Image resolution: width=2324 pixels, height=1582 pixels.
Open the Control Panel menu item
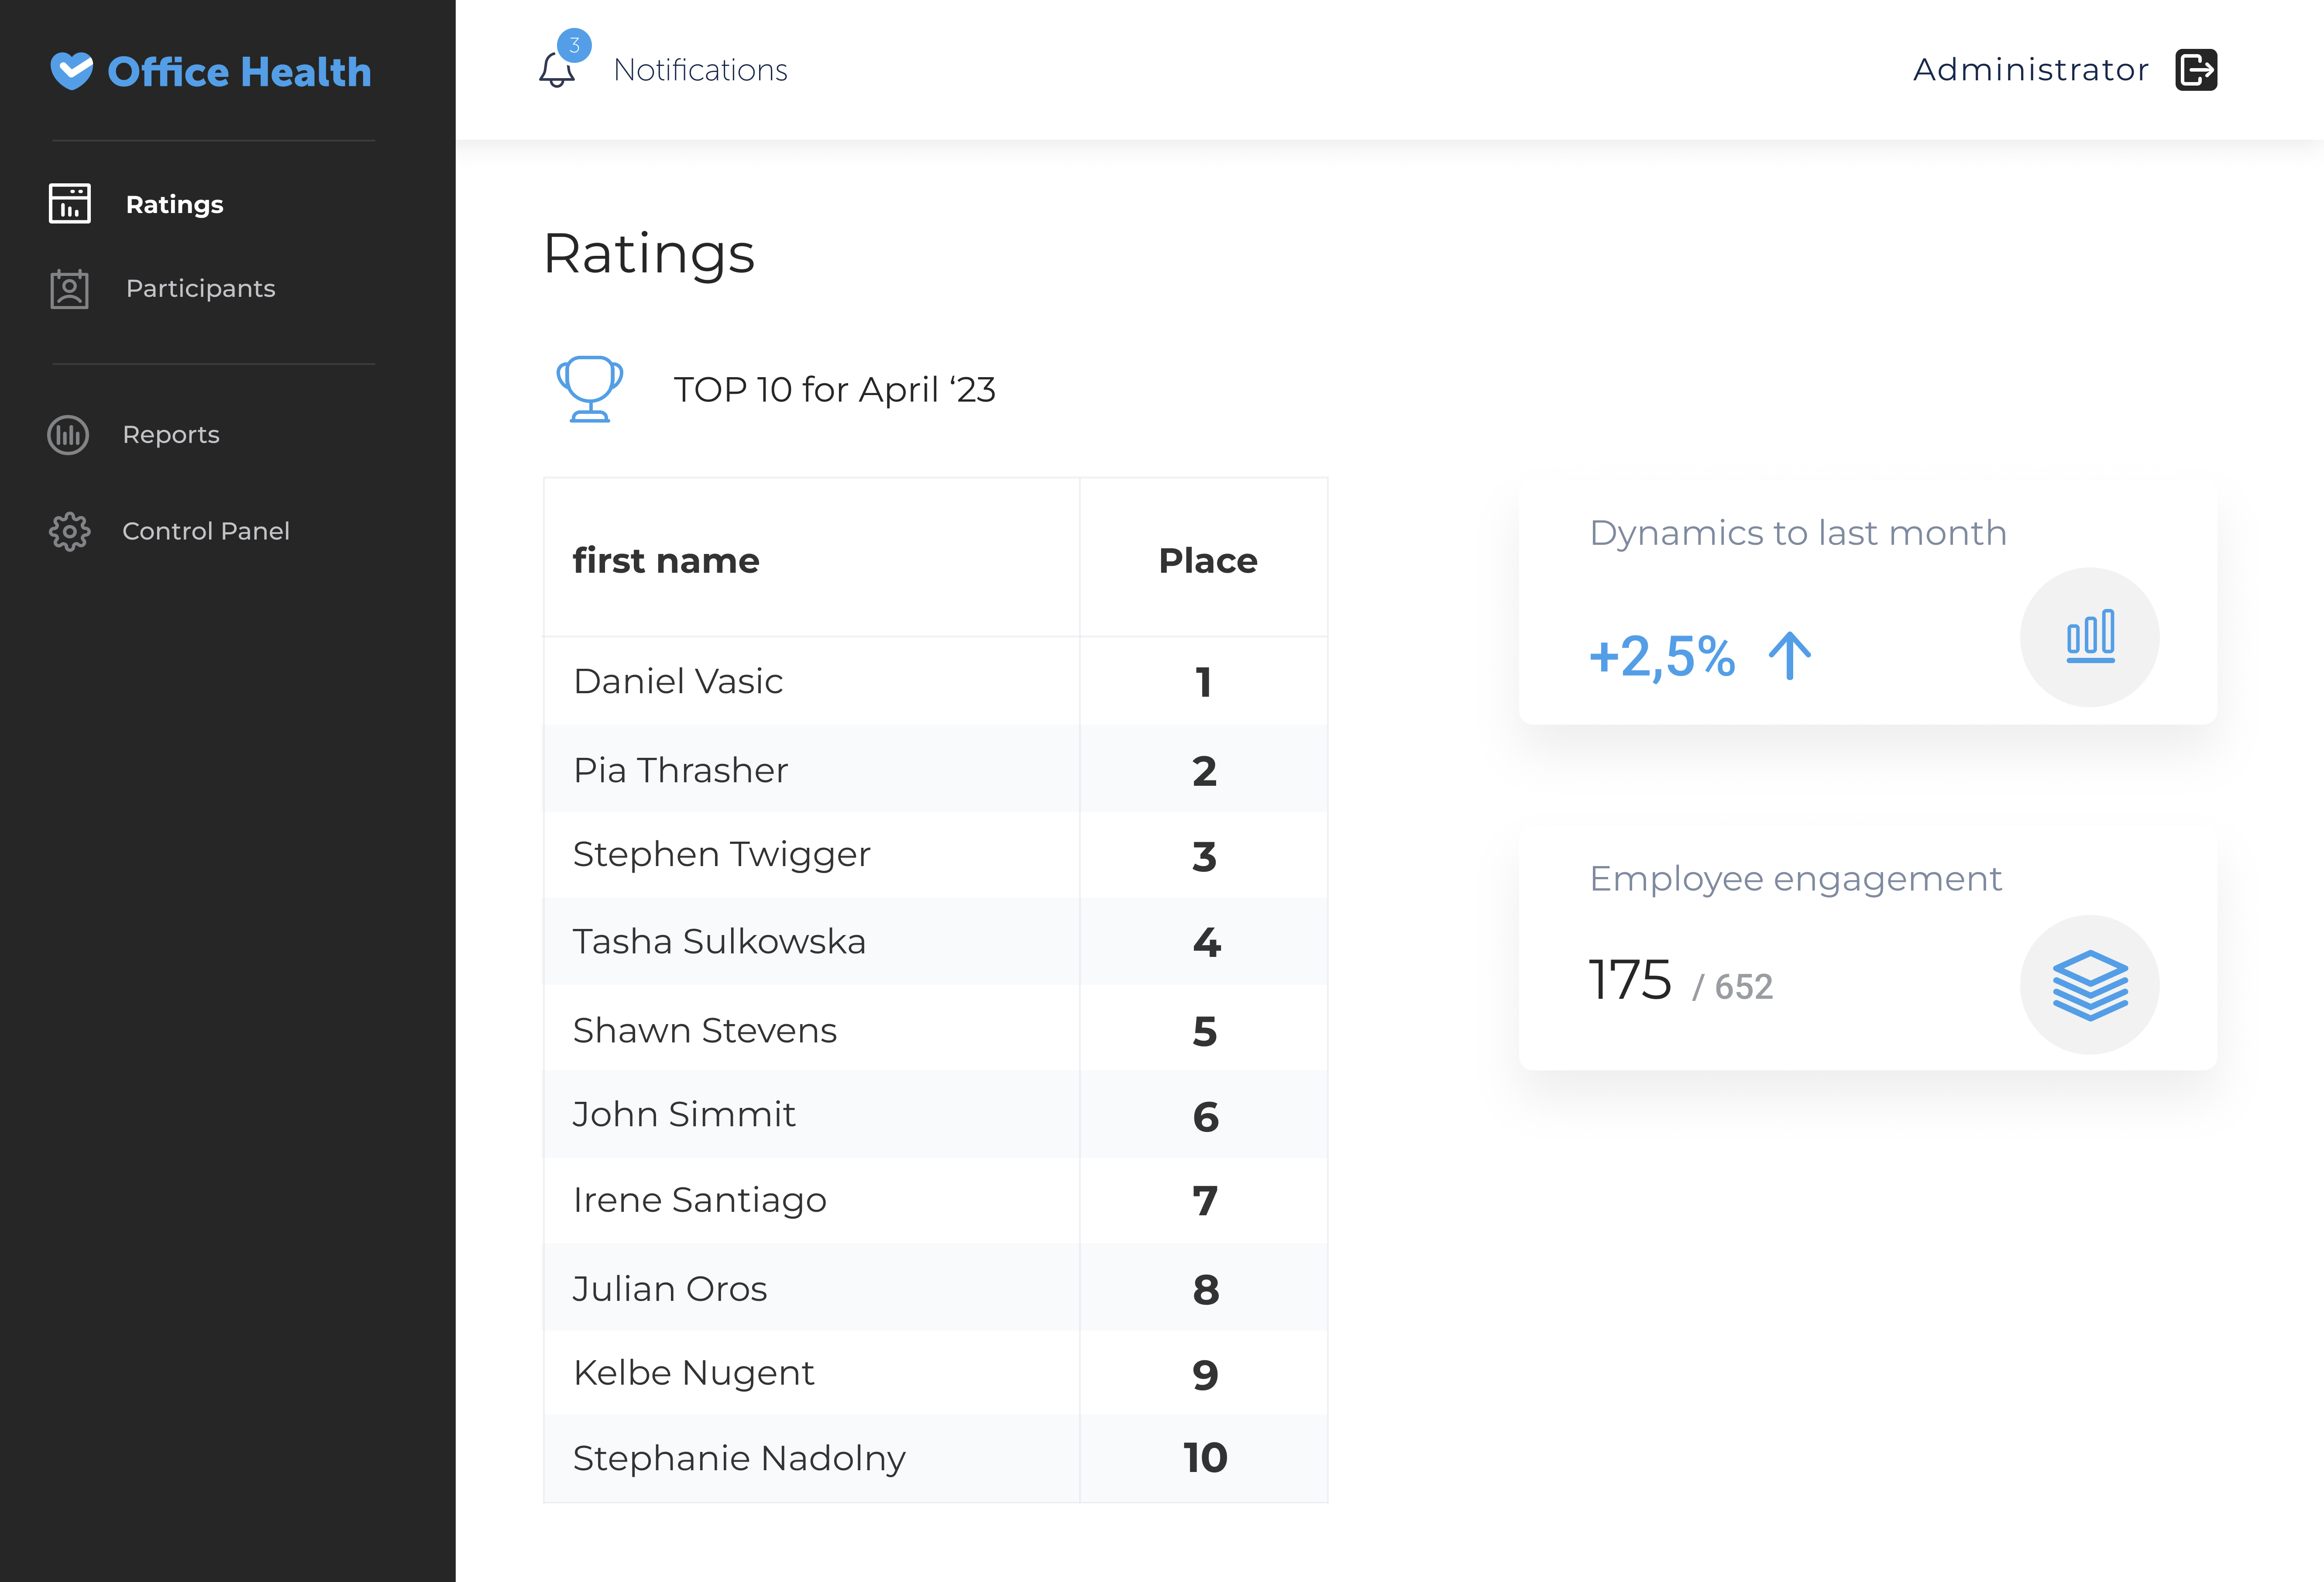coord(206,531)
